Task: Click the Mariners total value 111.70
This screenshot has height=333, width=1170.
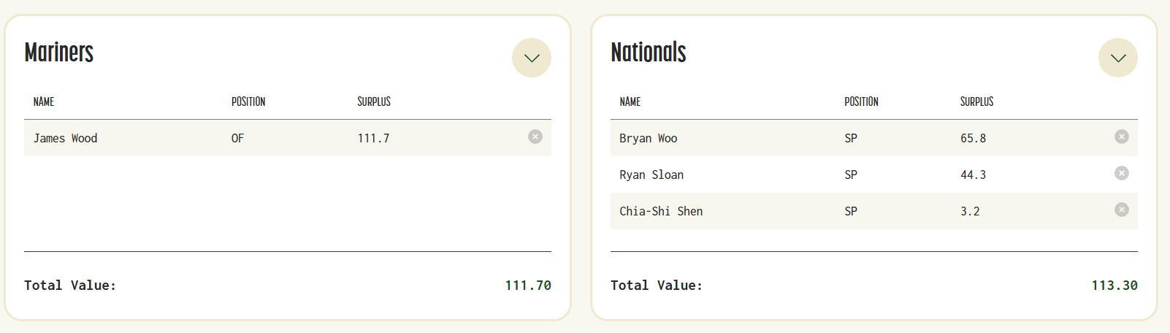Action: click(528, 286)
